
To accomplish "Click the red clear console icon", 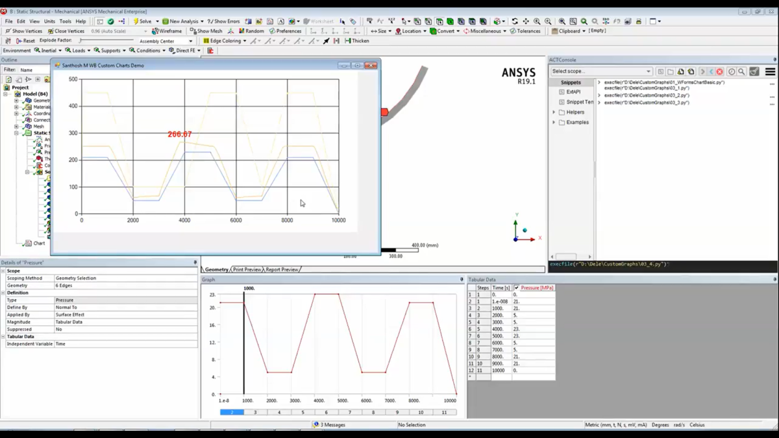I will (720, 71).
